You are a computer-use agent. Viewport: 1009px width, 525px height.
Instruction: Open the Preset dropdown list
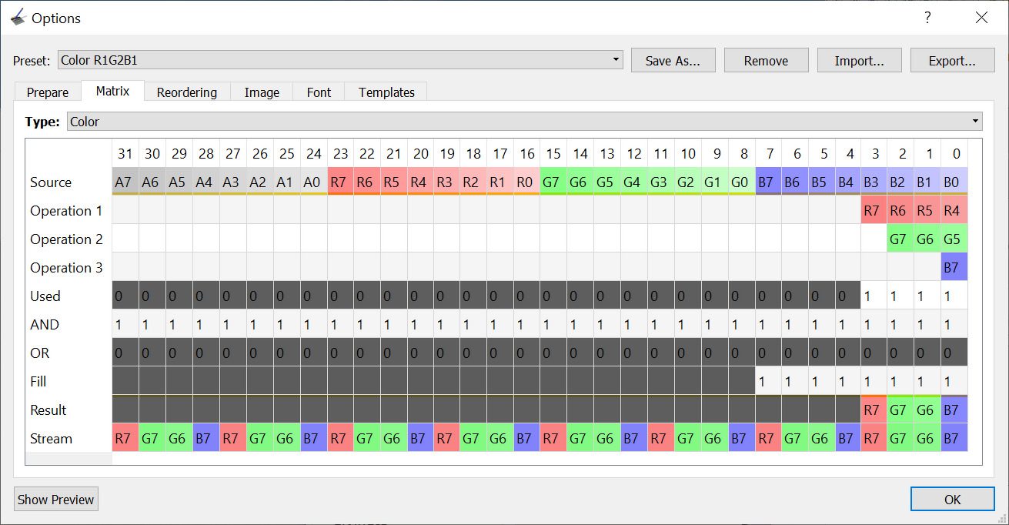pyautogui.click(x=341, y=60)
